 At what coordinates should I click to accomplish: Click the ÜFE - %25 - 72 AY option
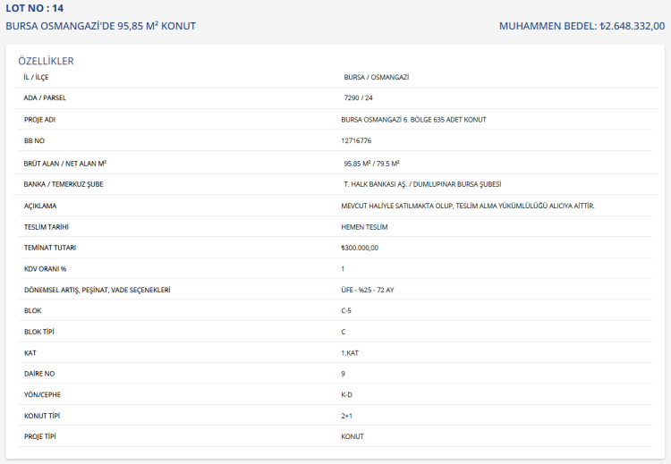pos(368,291)
